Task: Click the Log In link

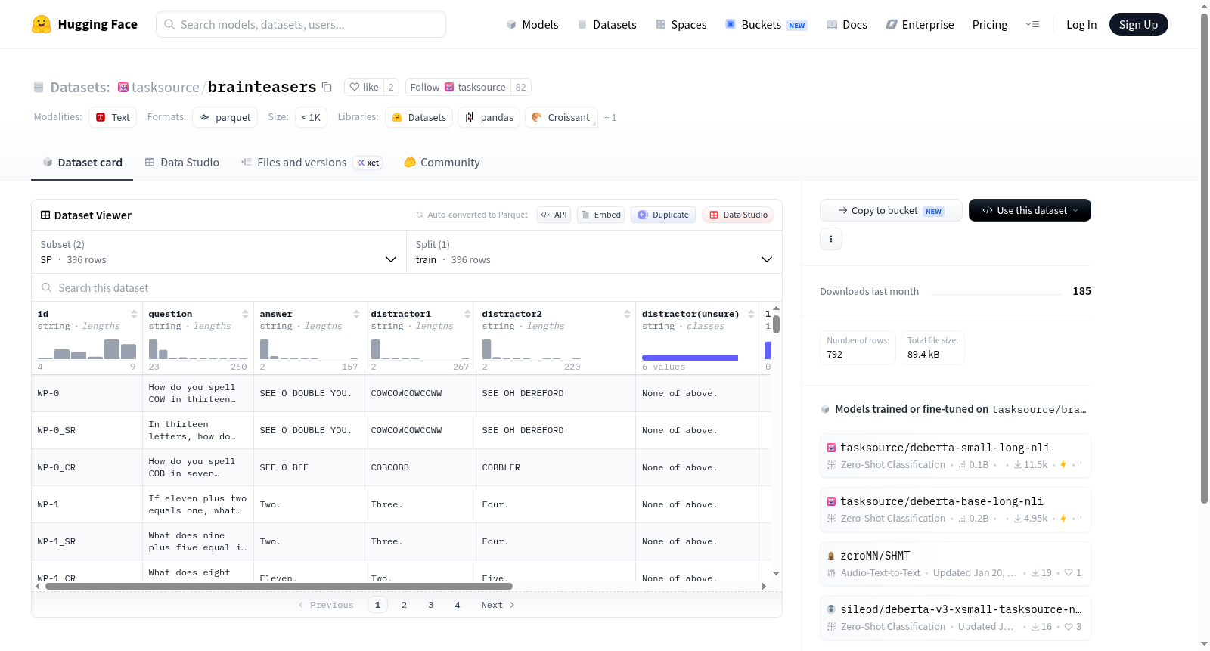Action: click(1081, 24)
